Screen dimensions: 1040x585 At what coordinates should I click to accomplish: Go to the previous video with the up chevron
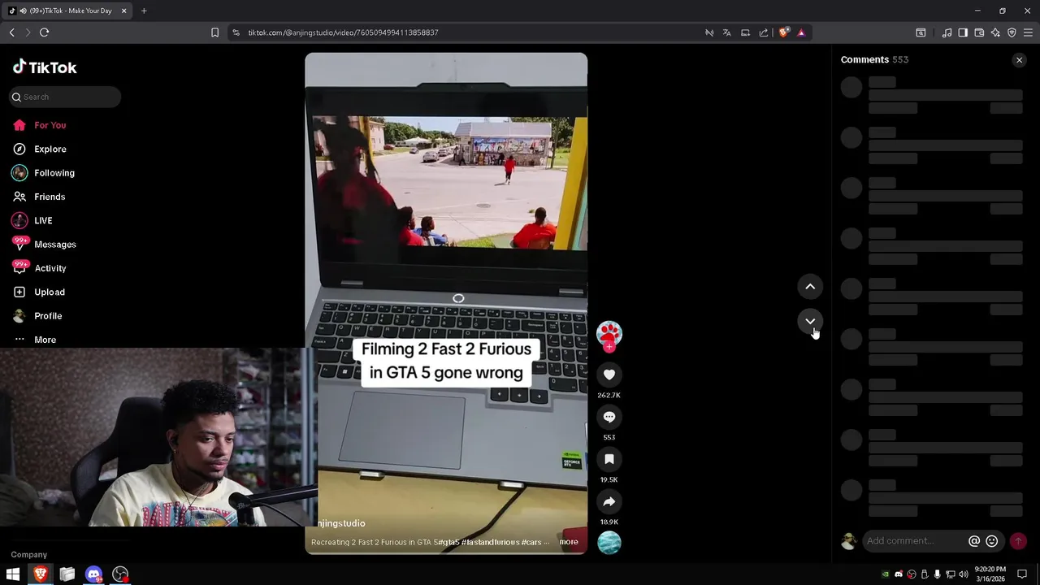(810, 286)
